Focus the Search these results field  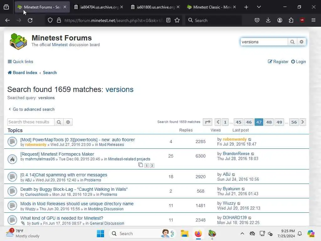31,122
